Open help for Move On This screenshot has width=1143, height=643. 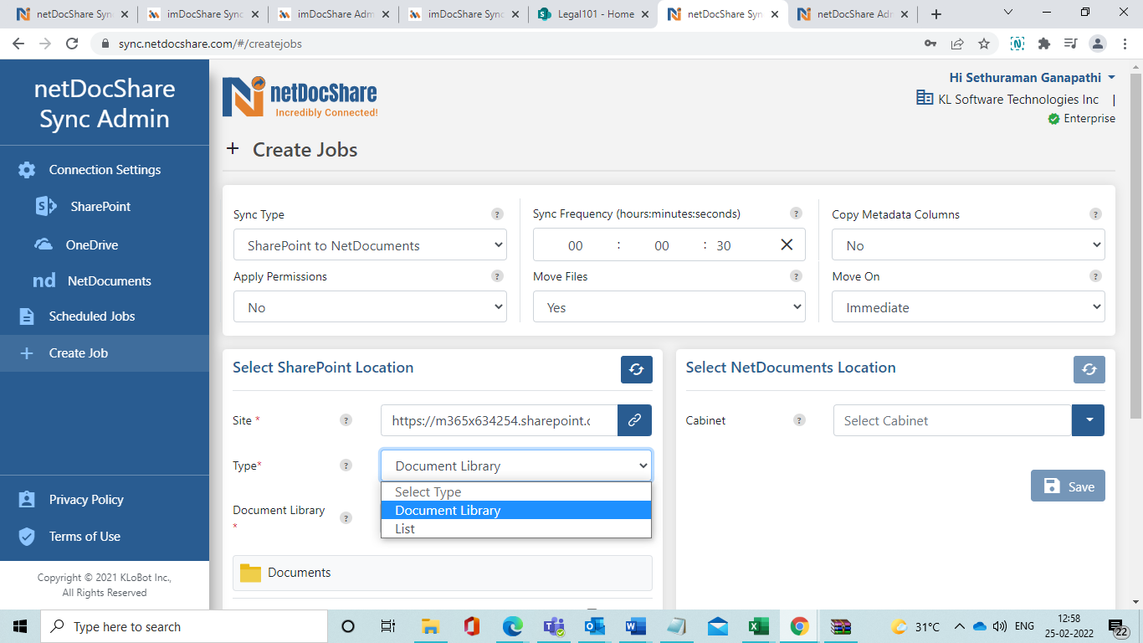pyautogui.click(x=1095, y=276)
